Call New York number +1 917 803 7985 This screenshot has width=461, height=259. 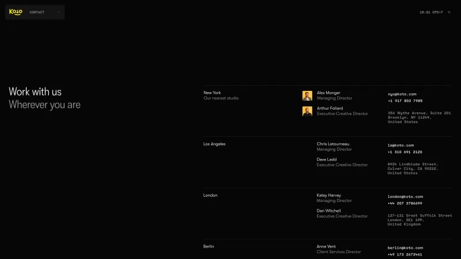tap(405, 101)
